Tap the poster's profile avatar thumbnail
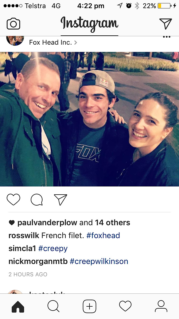179x319 pixels. coord(15,40)
